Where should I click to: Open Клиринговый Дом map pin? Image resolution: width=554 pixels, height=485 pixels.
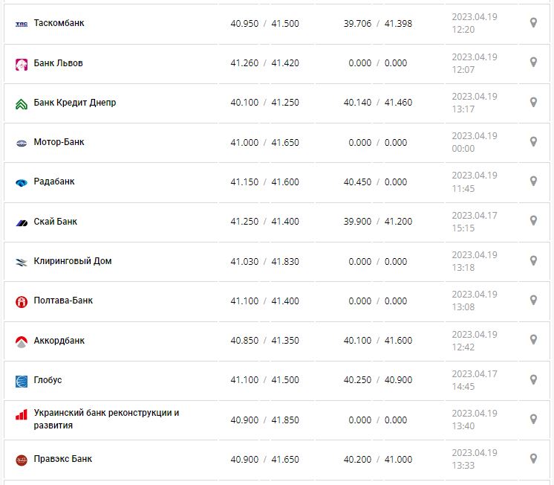pyautogui.click(x=533, y=260)
